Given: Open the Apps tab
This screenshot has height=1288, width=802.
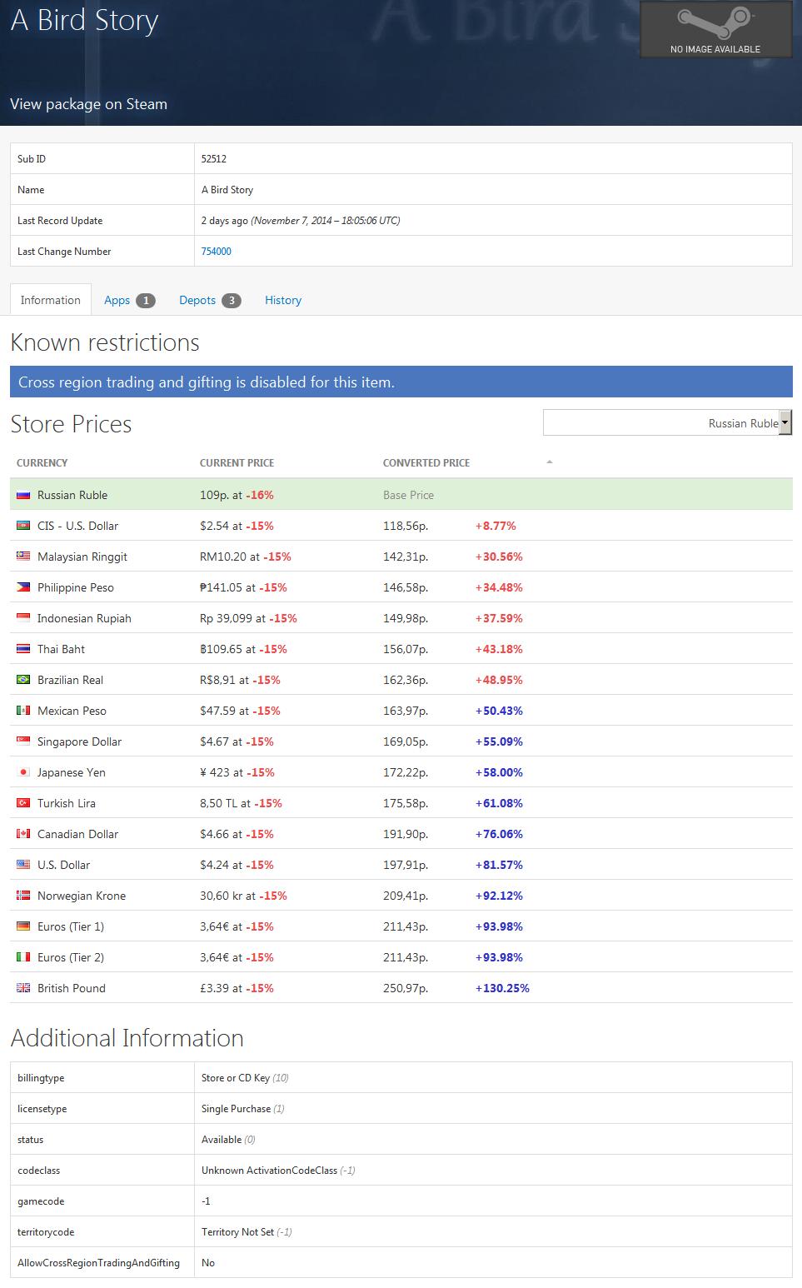Looking at the screenshot, I should pyautogui.click(x=129, y=300).
